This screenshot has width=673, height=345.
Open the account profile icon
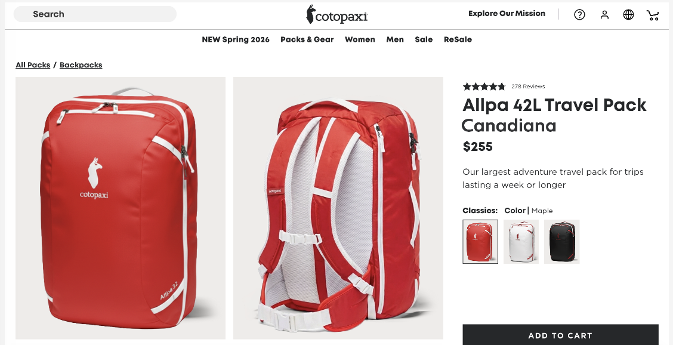tap(604, 14)
